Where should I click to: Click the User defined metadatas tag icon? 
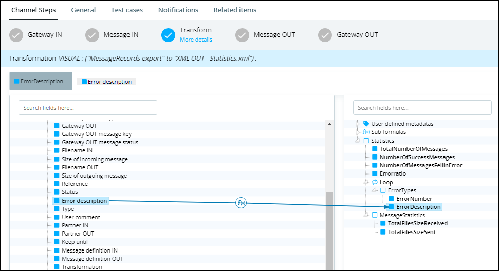(x=366, y=124)
